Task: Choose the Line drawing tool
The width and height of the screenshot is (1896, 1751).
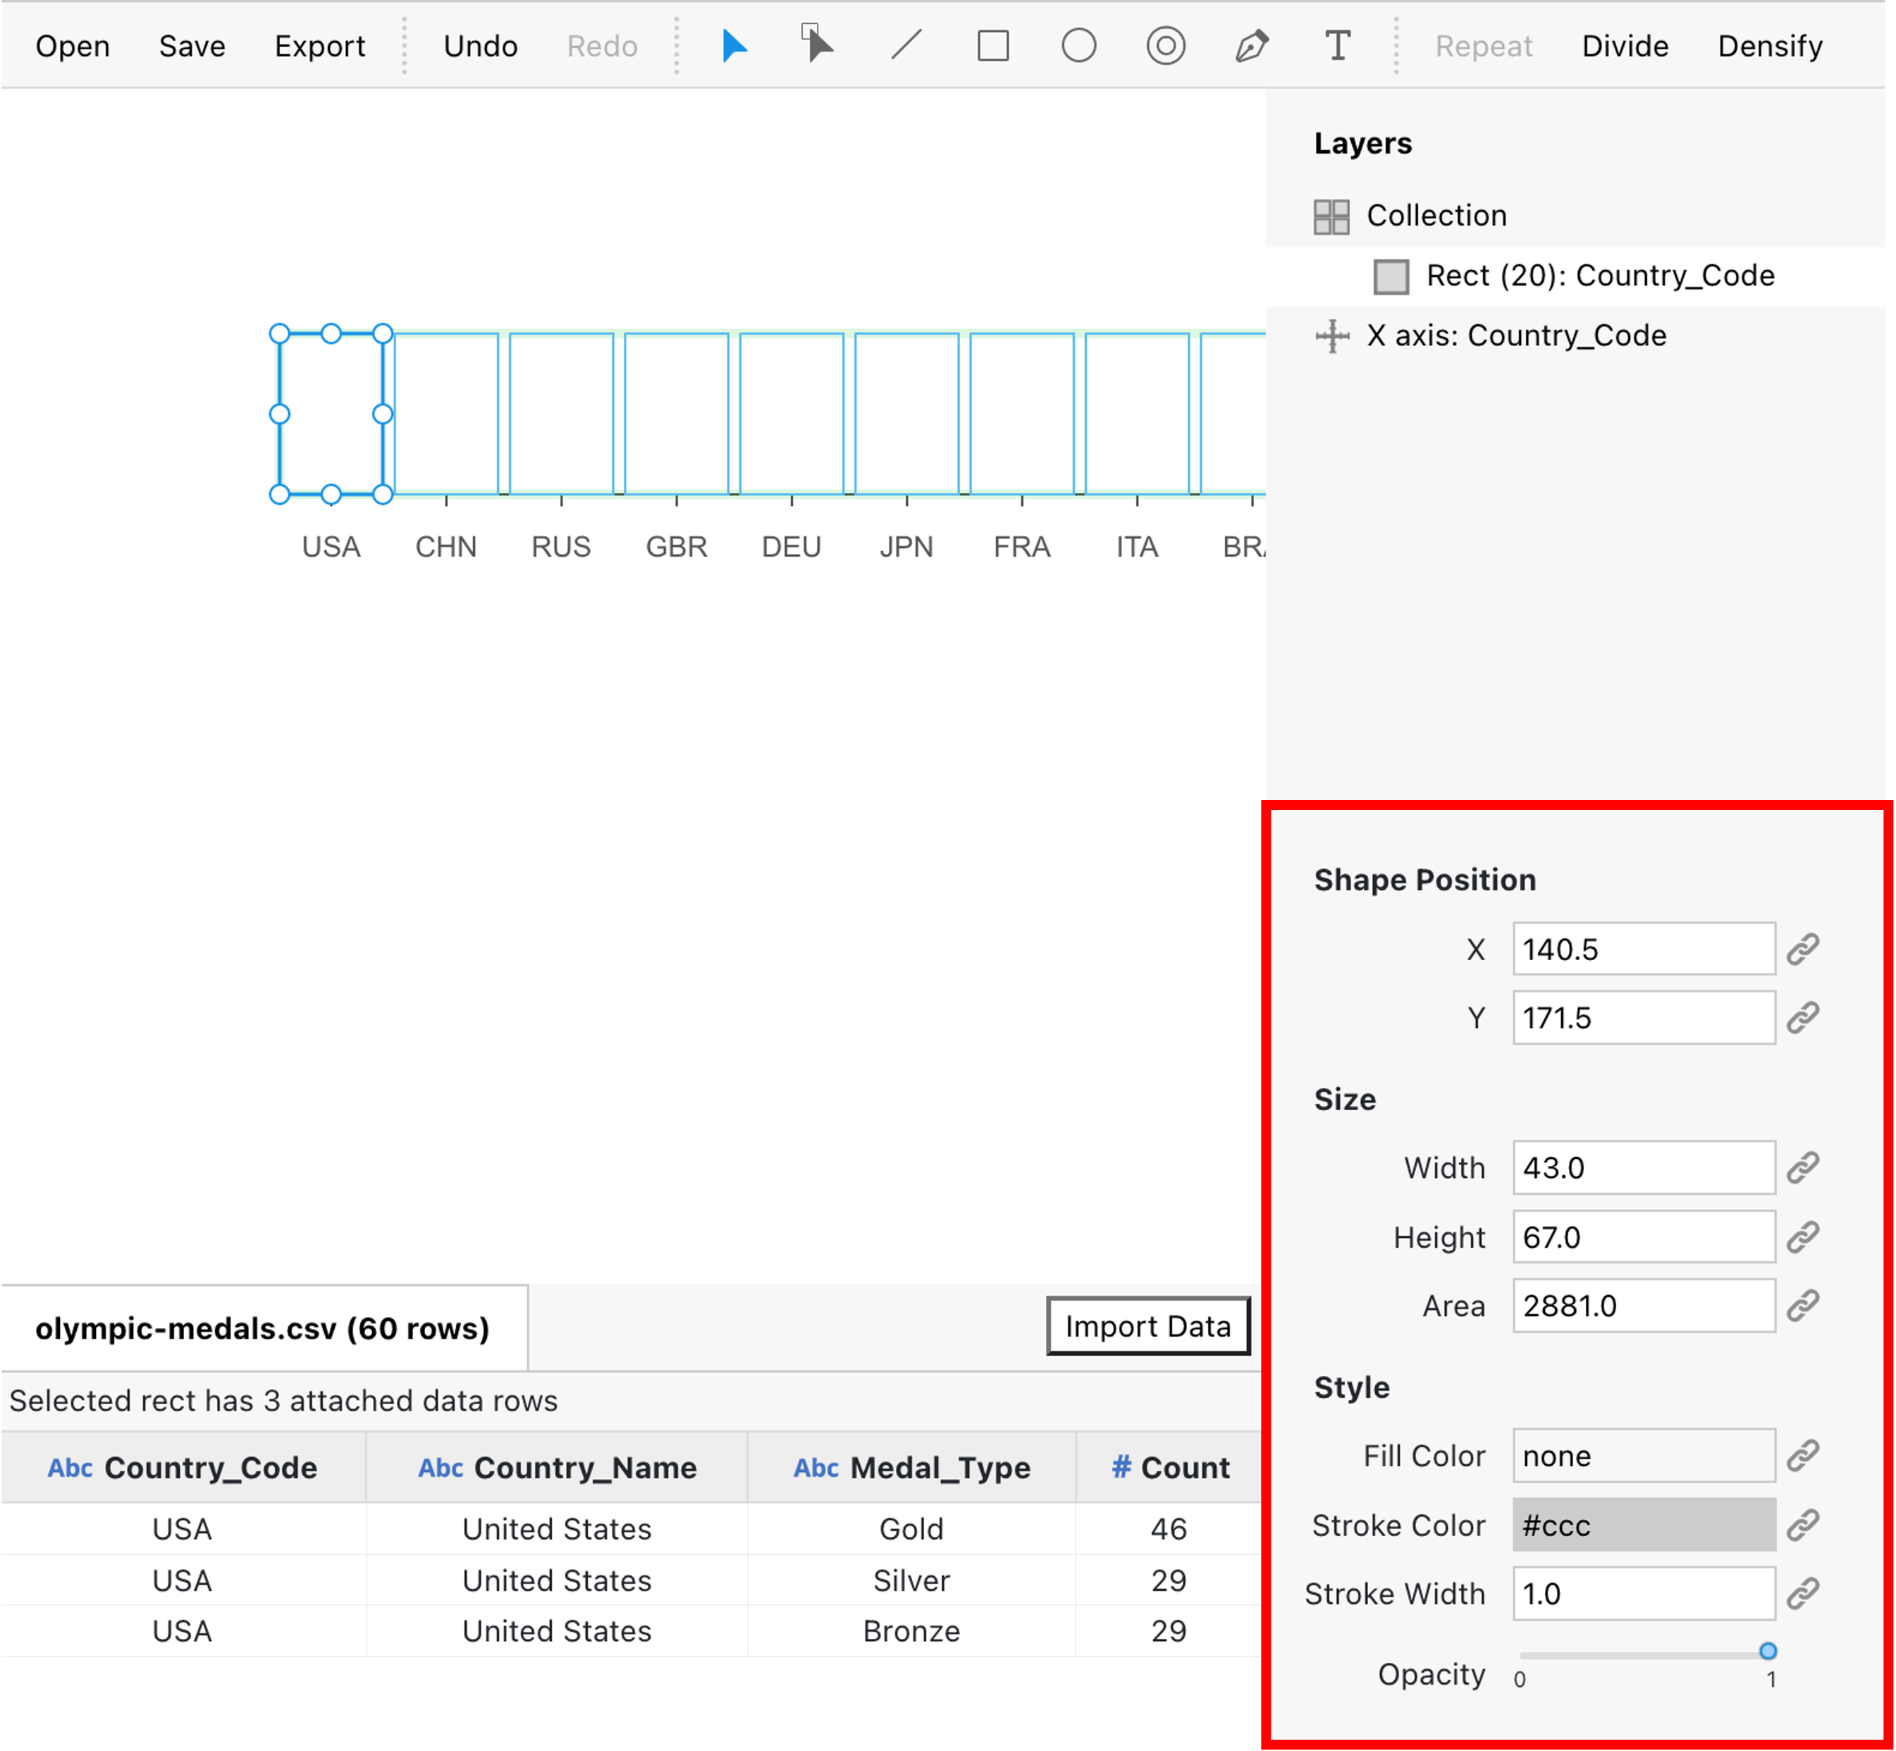Action: tap(906, 44)
